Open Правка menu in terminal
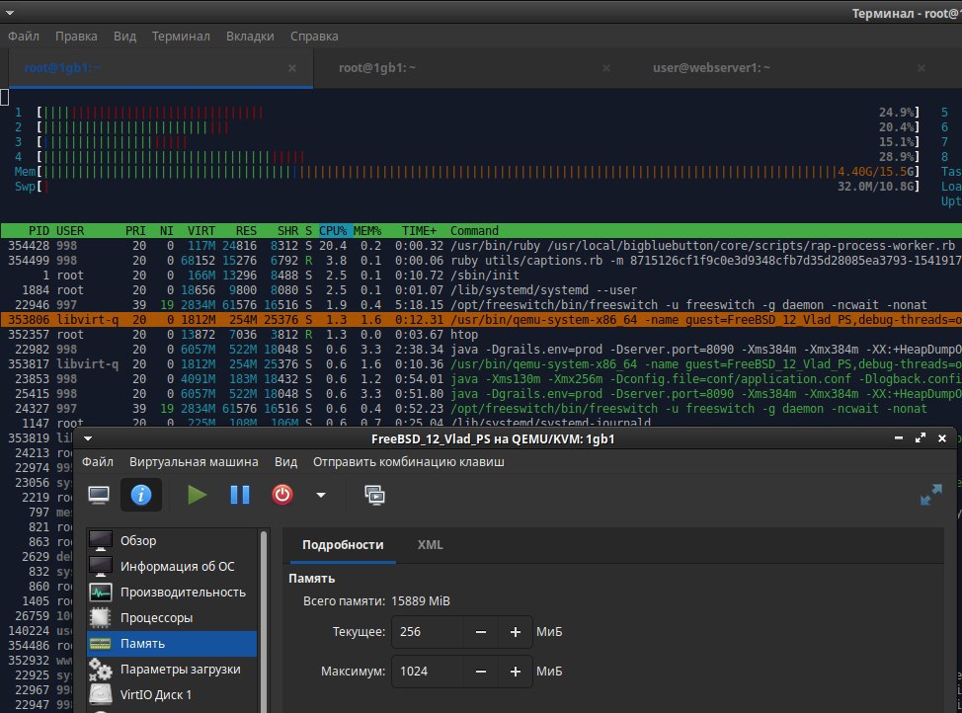 76,37
